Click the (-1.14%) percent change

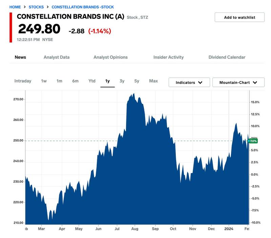[100, 31]
